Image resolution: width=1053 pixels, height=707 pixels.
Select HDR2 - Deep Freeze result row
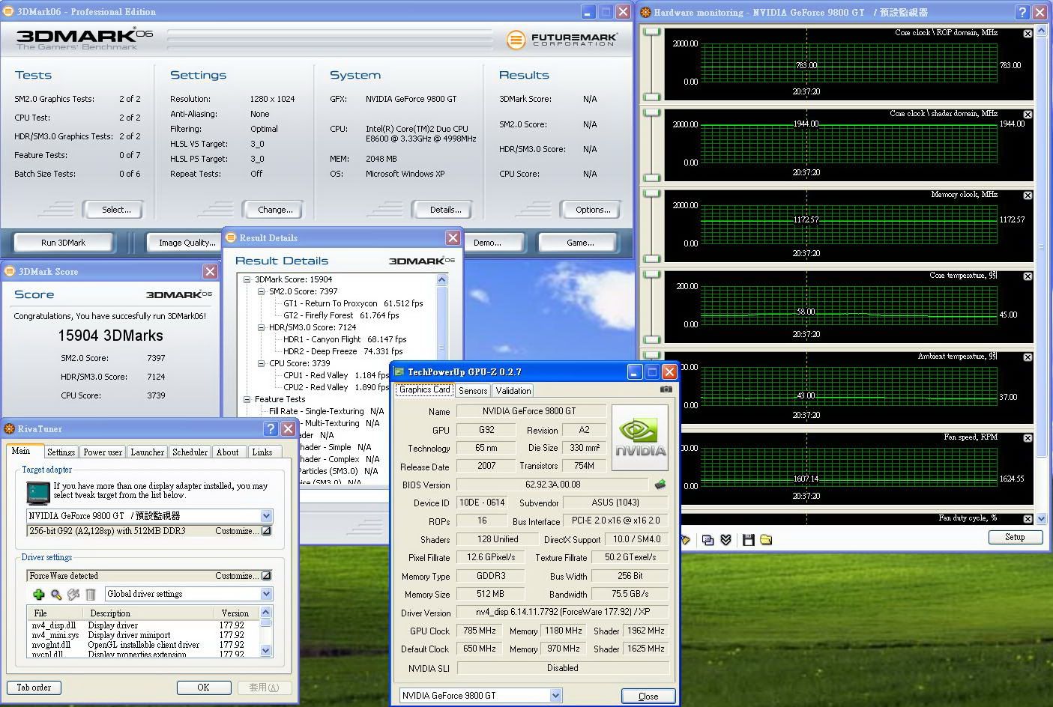343,351
